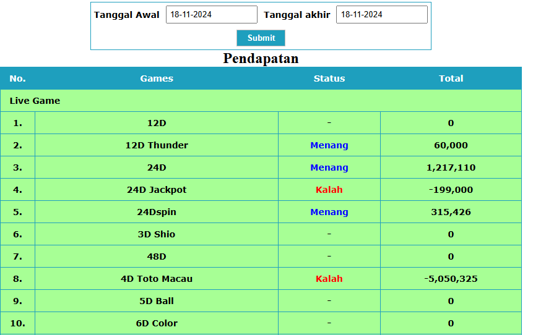Click Kalah status for 4D Toto Macau
The height and width of the screenshot is (335, 559).
tap(329, 279)
